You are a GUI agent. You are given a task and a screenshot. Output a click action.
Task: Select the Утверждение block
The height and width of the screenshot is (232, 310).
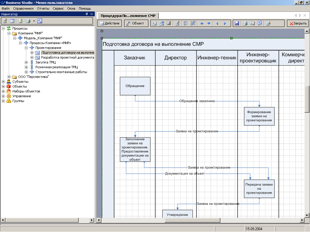click(177, 214)
